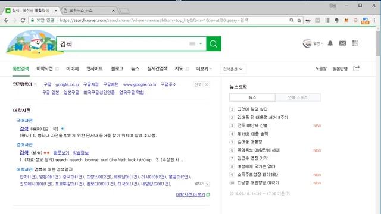Expand the 더보기 menu in navigation

pos(204,69)
